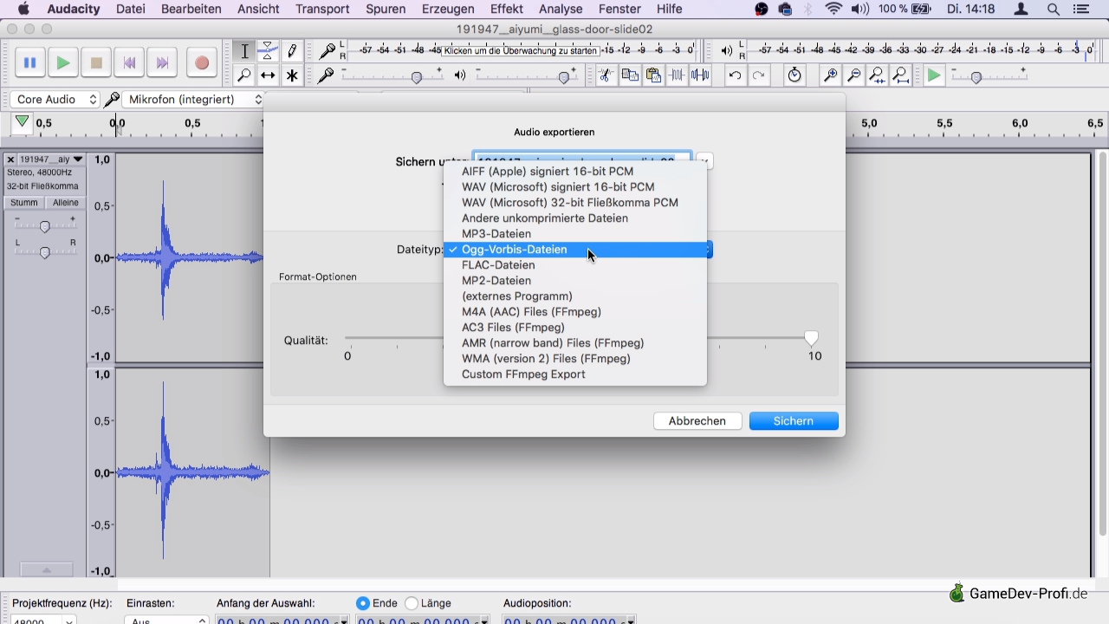The width and height of the screenshot is (1109, 624).
Task: Select the Envelope tool
Action: coord(268,51)
